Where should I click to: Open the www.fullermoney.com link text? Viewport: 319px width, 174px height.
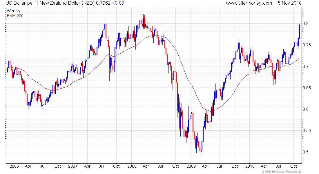249,3
